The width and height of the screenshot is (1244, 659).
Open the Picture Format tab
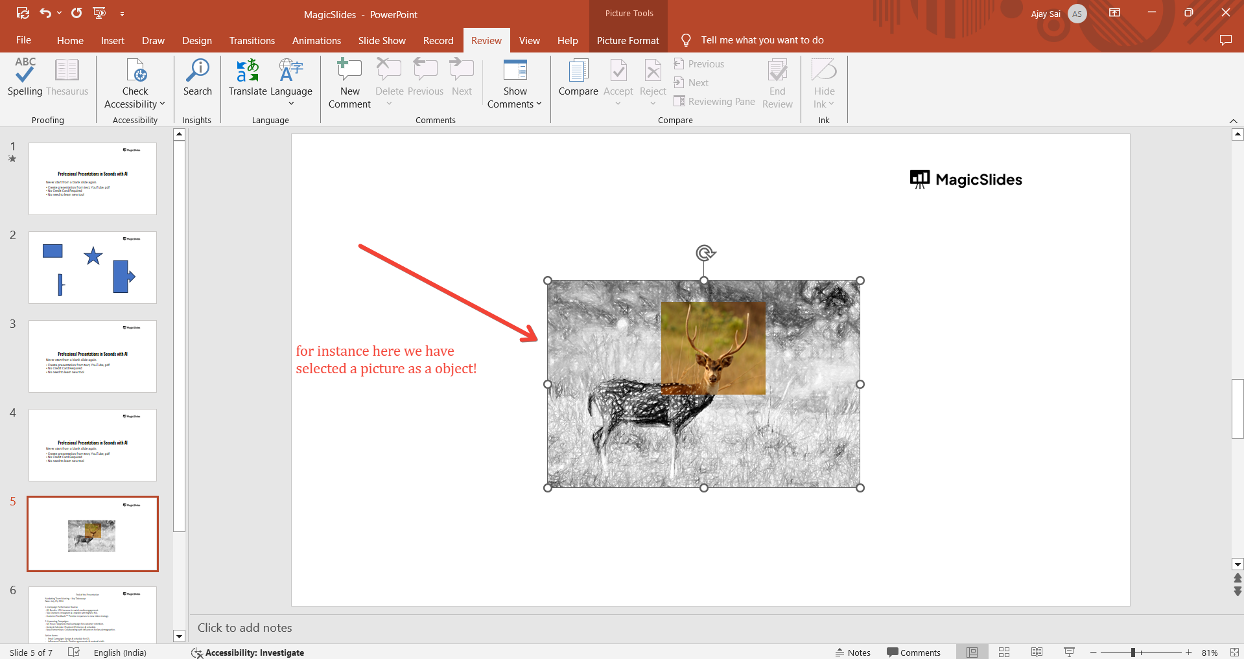coord(628,40)
